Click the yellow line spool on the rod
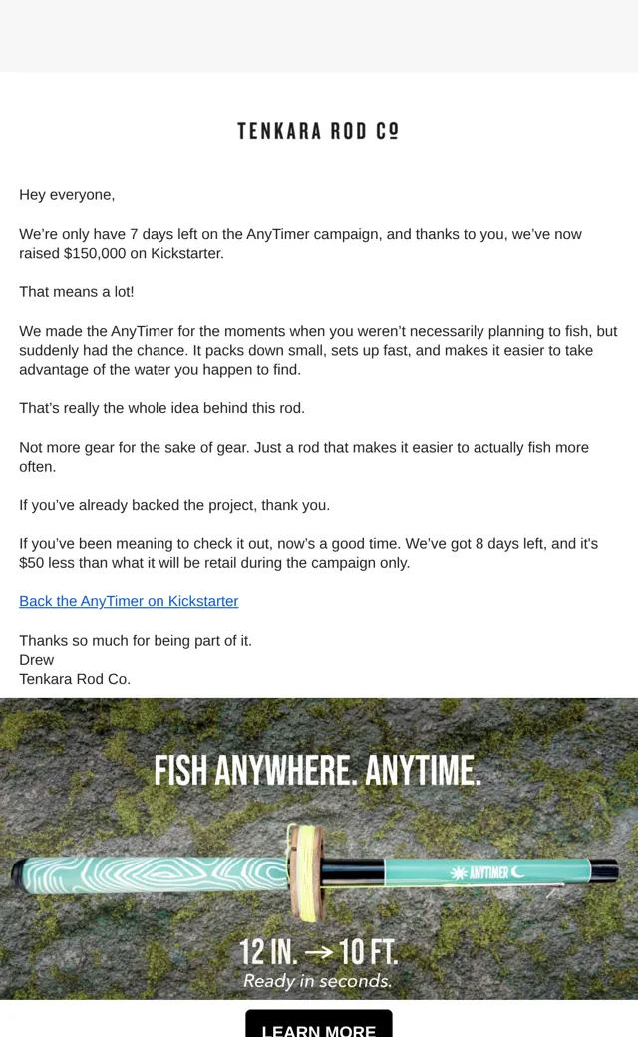 click(306, 873)
